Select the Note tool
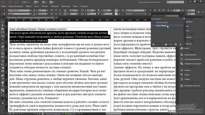The image size is (205, 115). (3, 75)
